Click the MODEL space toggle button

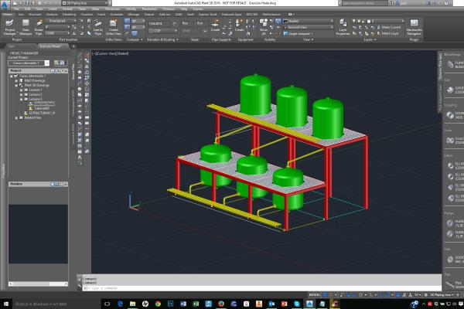click(x=316, y=294)
